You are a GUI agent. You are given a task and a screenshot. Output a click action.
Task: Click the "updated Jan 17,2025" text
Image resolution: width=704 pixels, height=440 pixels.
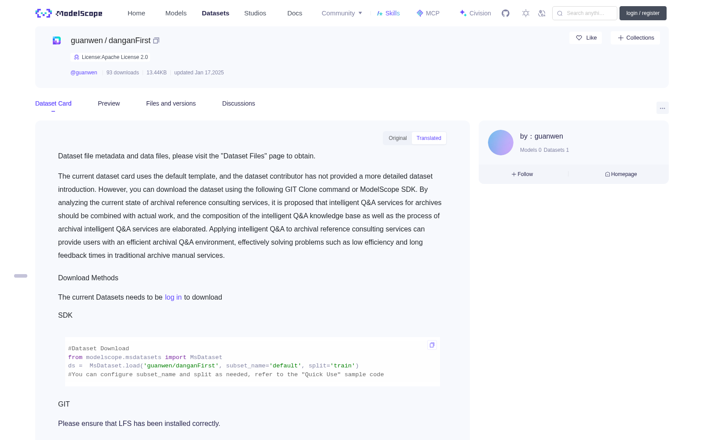tap(199, 73)
